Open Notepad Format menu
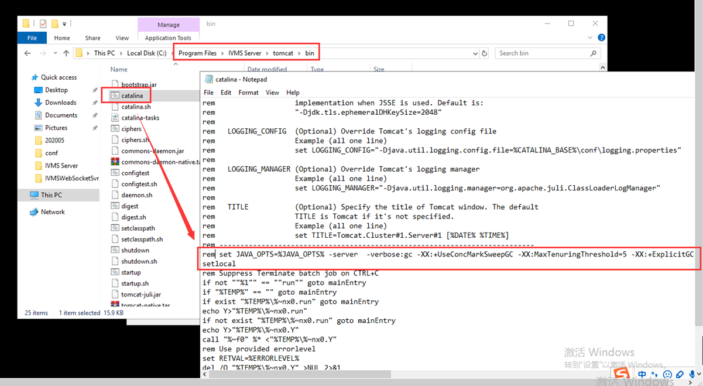703x386 pixels. (248, 93)
